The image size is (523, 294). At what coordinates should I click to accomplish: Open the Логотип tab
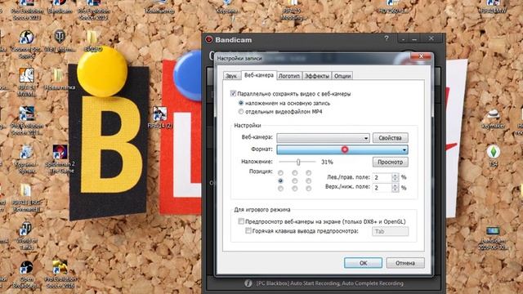point(288,76)
